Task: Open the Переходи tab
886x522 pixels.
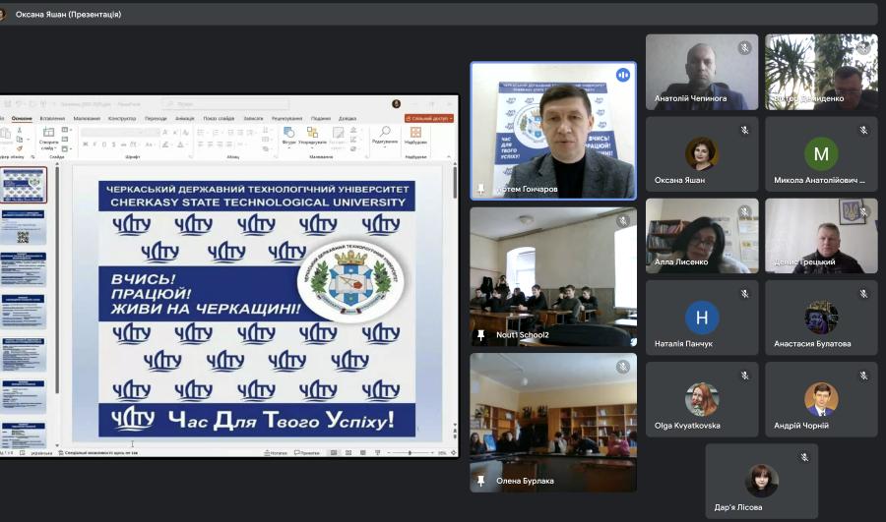Action: (156, 119)
